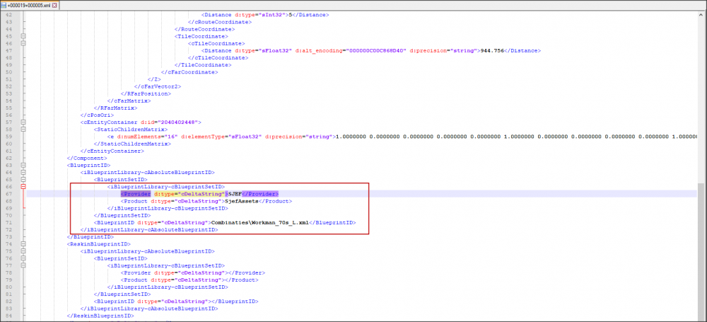Place cursor on the SJEF provider value
707x322 pixels.
click(x=235, y=193)
